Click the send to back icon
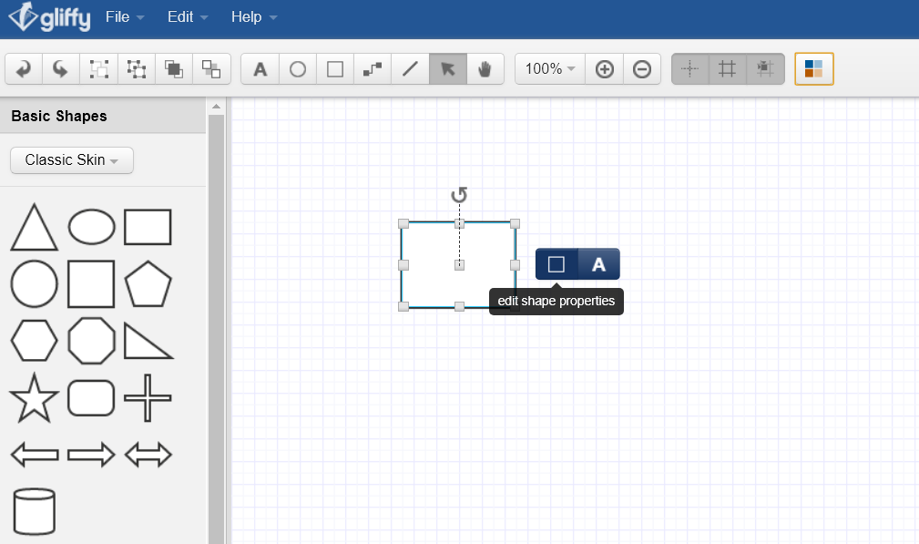Viewport: 919px width, 544px height. tap(211, 69)
